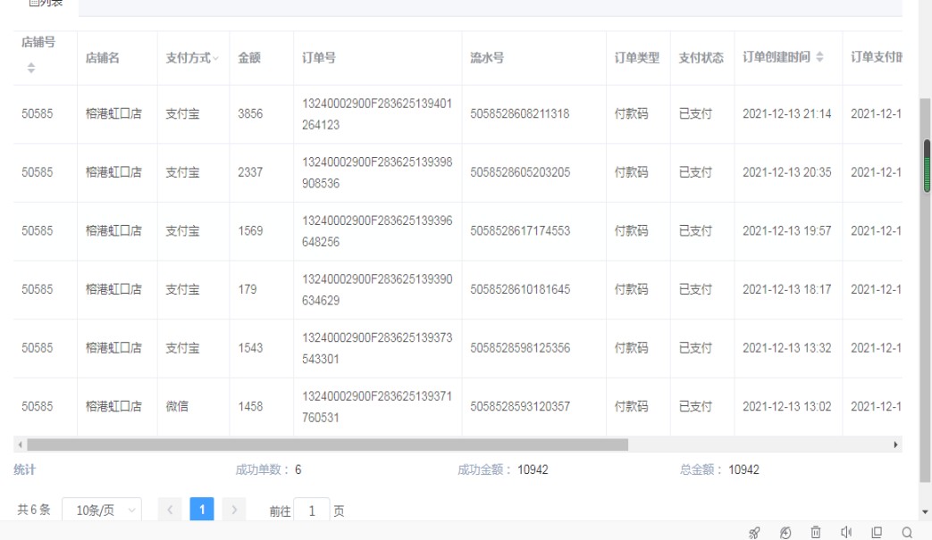
Task: Open the 10条/页 page size dropdown
Action: coord(101,511)
